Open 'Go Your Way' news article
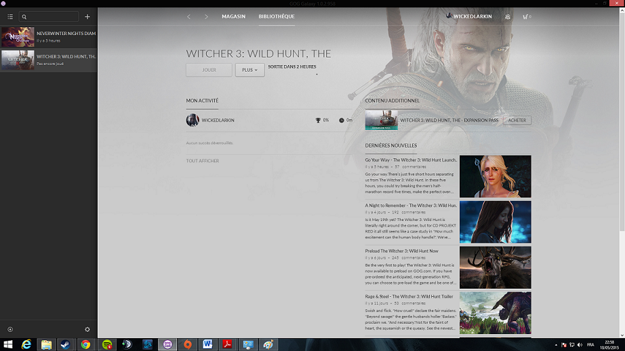The height and width of the screenshot is (351, 625). 411,160
